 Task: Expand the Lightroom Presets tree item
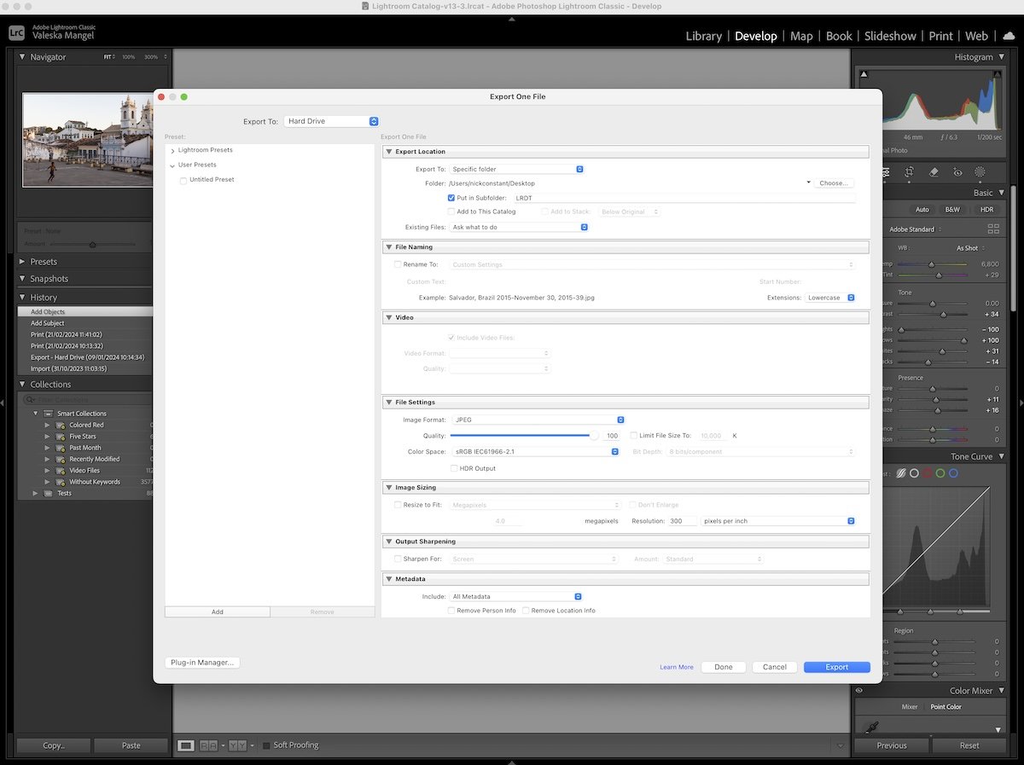[172, 151]
